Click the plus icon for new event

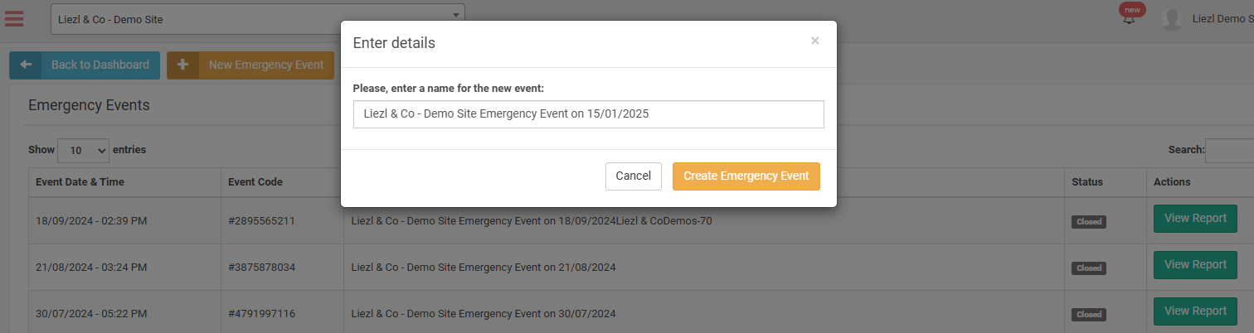(x=183, y=65)
